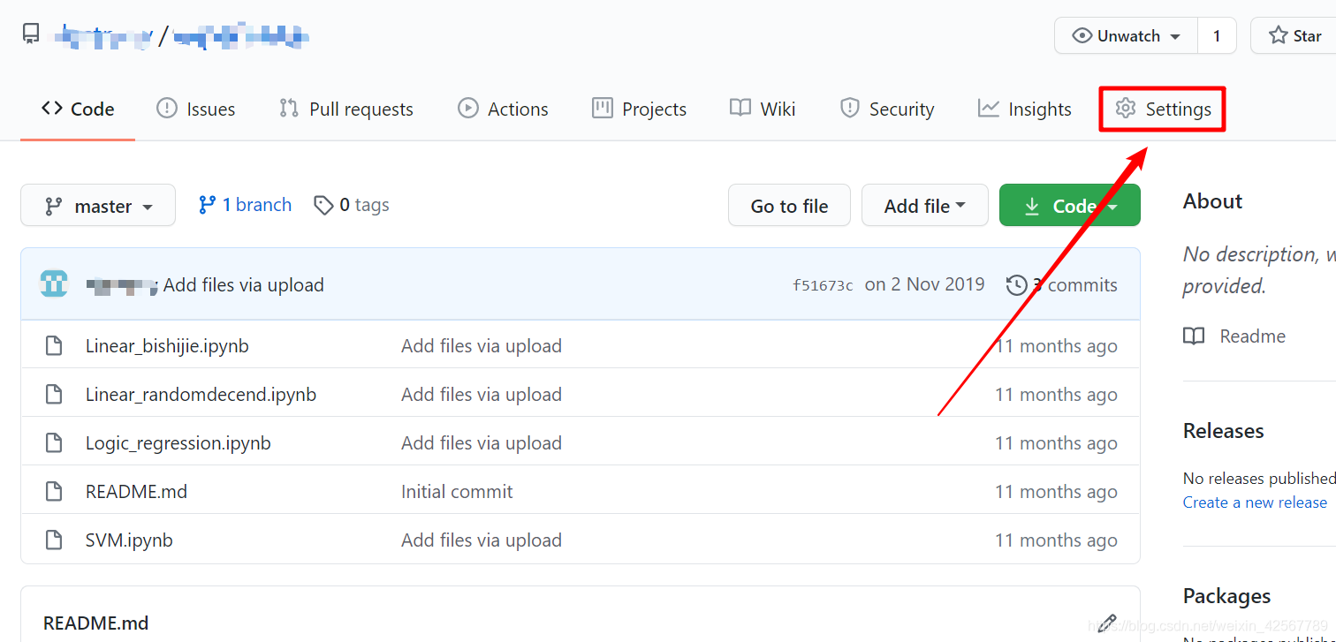Click the Security shield icon

[849, 108]
